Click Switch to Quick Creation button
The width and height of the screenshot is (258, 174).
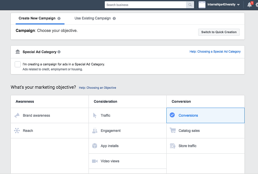point(219,32)
